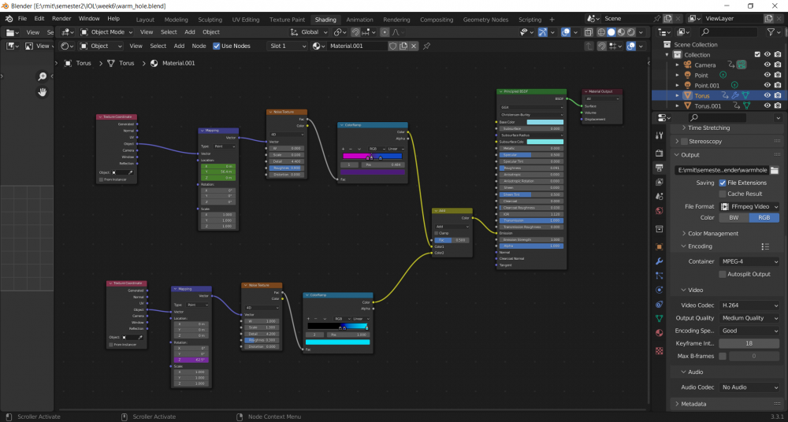Click the pan hand icon in the image editor
Screen dimensions: 788x422
tap(43, 92)
